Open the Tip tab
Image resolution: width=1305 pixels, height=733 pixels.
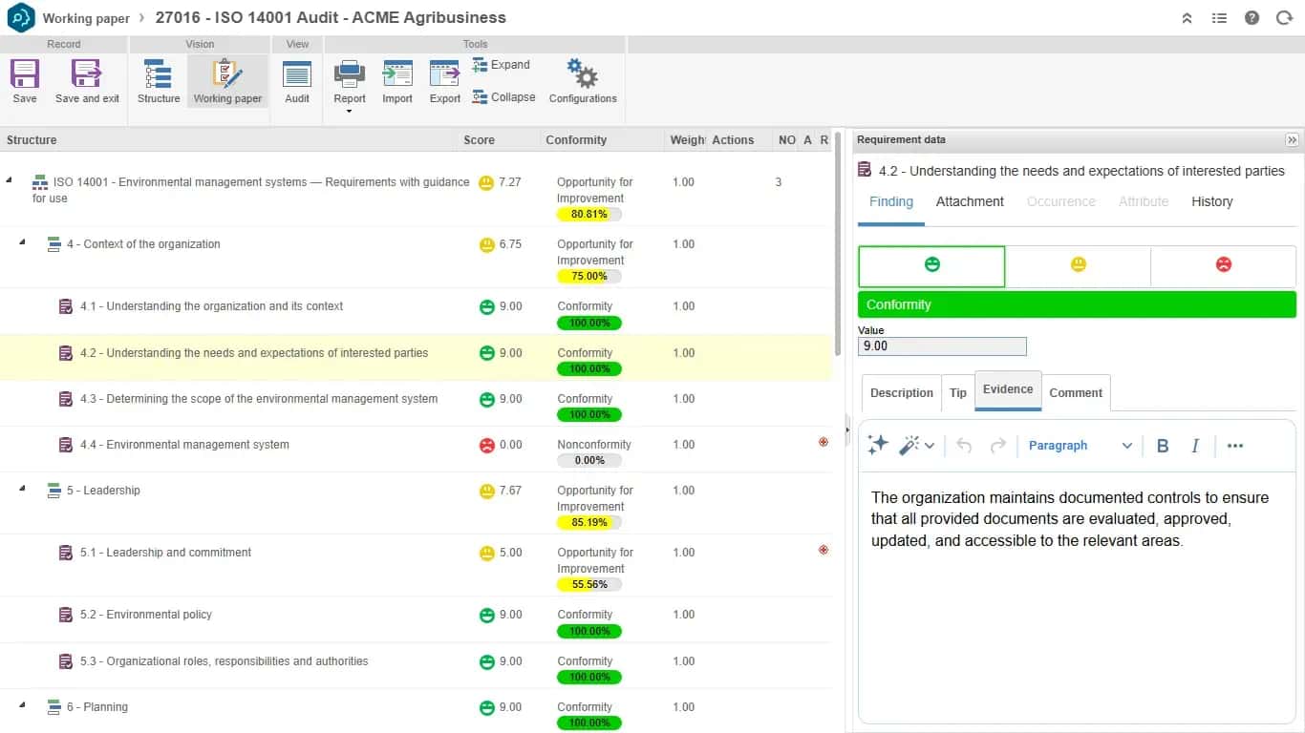(958, 393)
